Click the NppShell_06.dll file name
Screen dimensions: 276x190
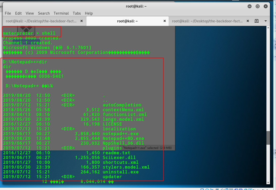pos(123,143)
